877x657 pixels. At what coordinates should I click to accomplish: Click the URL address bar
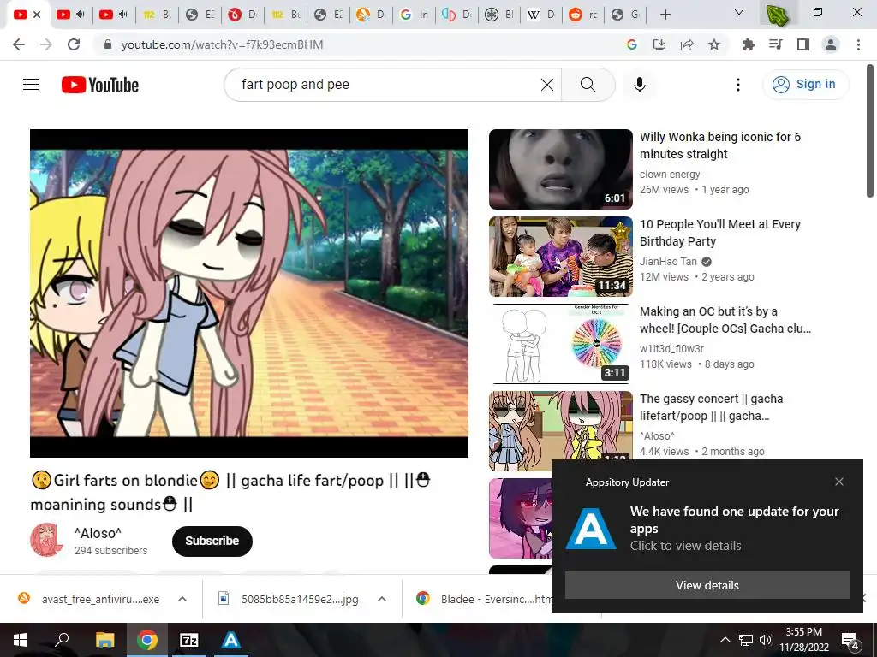358,44
